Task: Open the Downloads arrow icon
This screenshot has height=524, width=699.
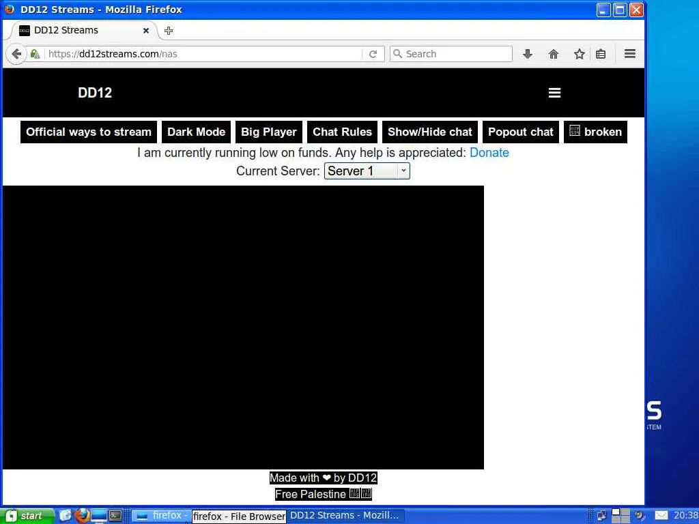Action: 528,54
